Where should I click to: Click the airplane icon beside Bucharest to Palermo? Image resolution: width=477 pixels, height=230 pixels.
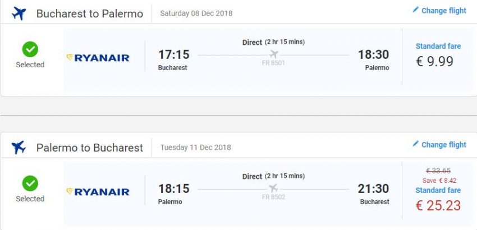tap(19, 13)
